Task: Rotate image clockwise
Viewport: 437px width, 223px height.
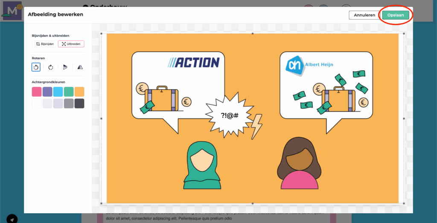Action: coord(51,67)
